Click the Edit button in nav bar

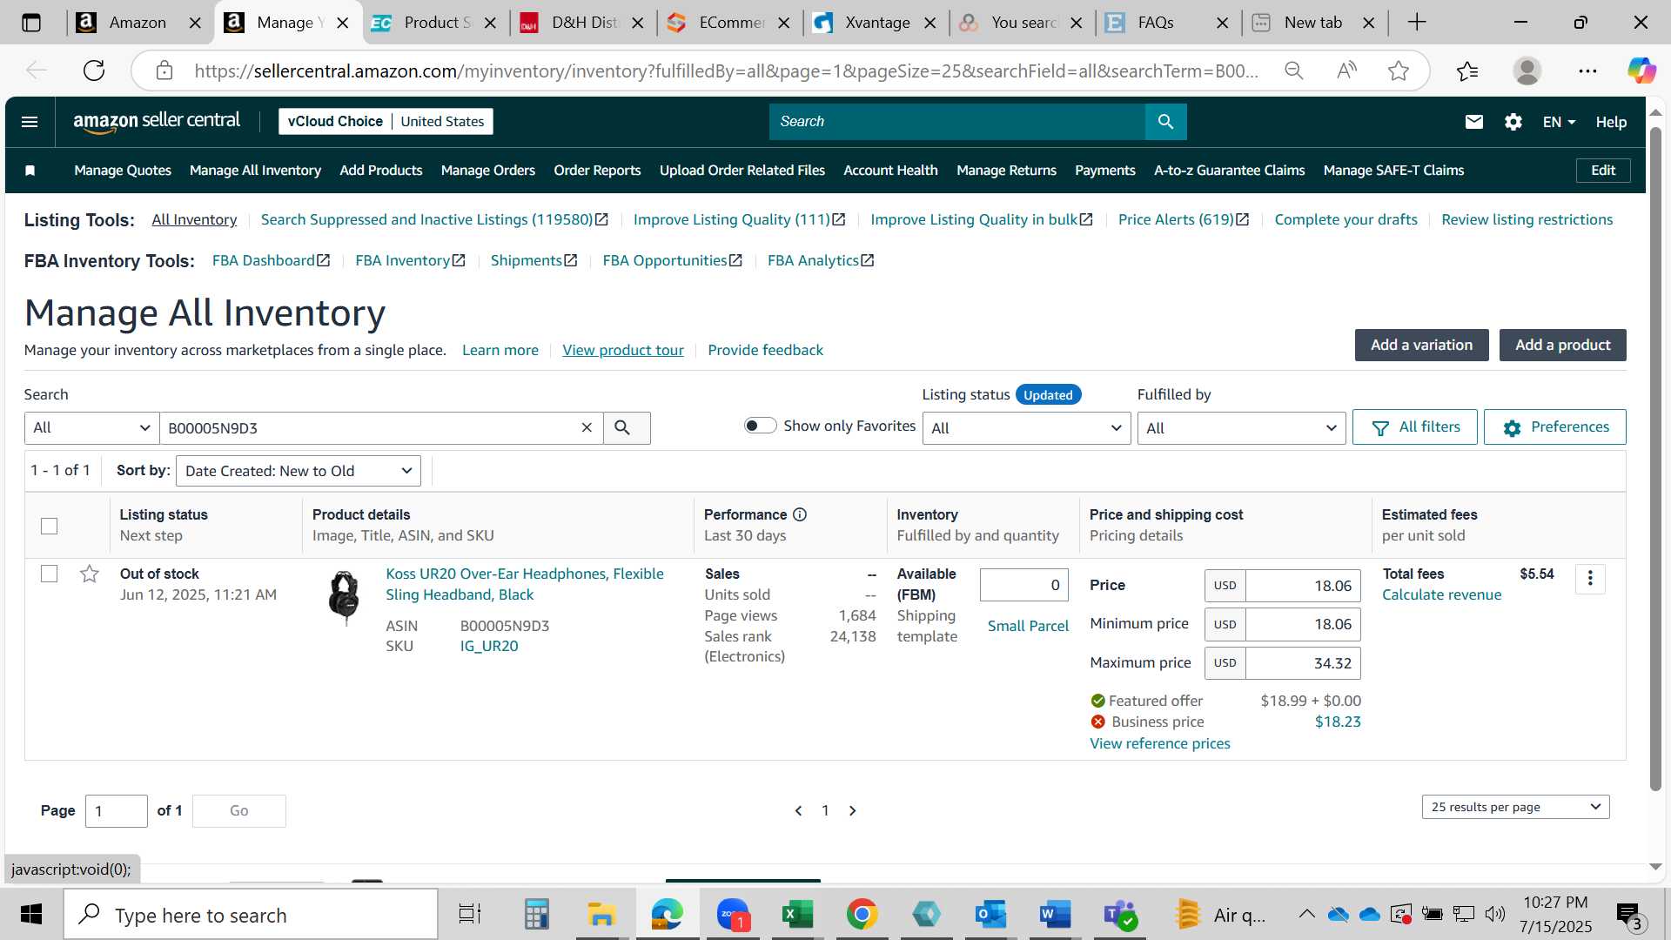(x=1602, y=171)
